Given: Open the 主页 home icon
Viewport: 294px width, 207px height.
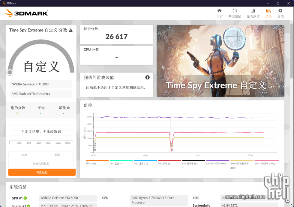Looking at the screenshot, I should point(219,11).
